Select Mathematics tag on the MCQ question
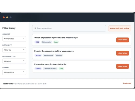Screen dimensions: 135x101 [47, 42]
